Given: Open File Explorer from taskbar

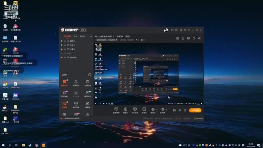Looking at the screenshot, I should (23, 145).
